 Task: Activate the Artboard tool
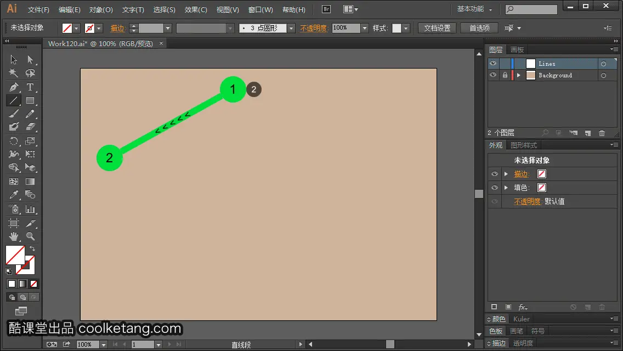[14, 223]
